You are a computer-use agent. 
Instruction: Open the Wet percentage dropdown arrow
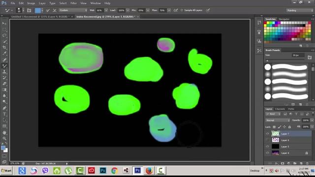(x=106, y=10)
